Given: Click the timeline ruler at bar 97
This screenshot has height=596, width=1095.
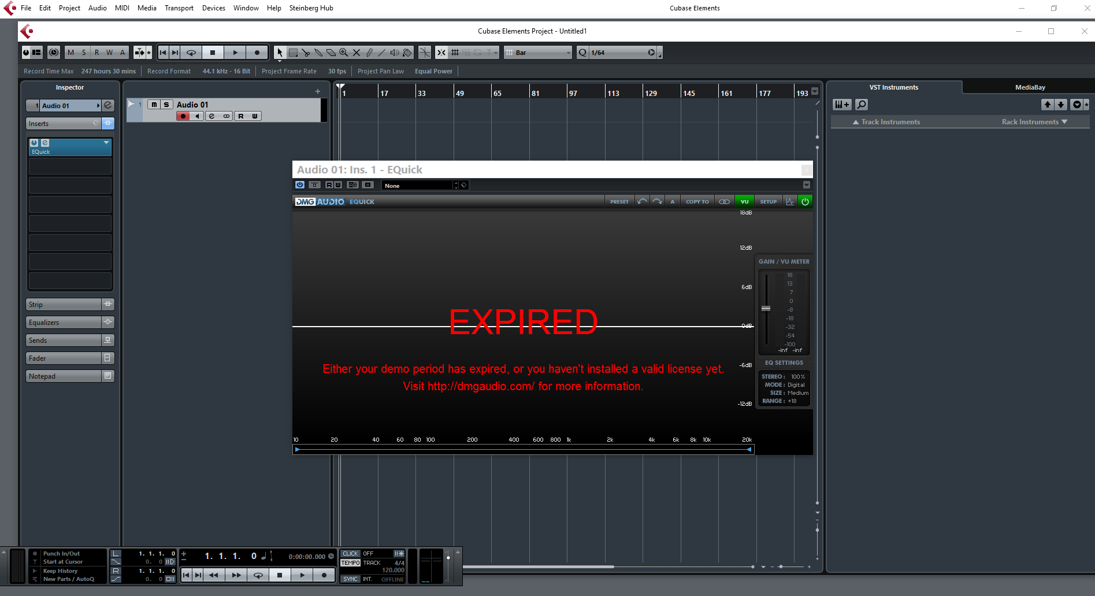Looking at the screenshot, I should point(572,92).
